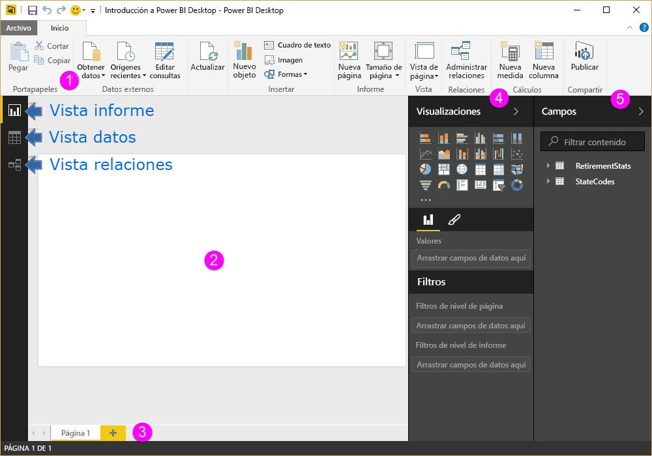Choose the clustered bar chart visualization

coord(462,138)
